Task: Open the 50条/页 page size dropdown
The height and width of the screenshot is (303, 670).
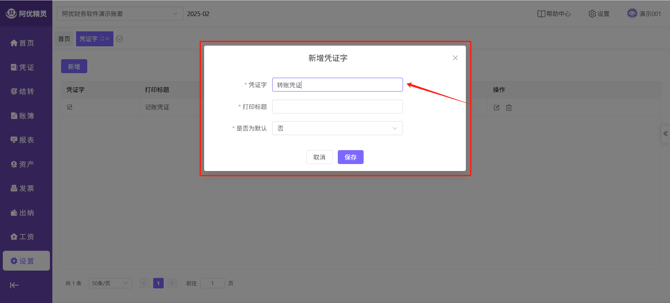Action: [x=110, y=283]
